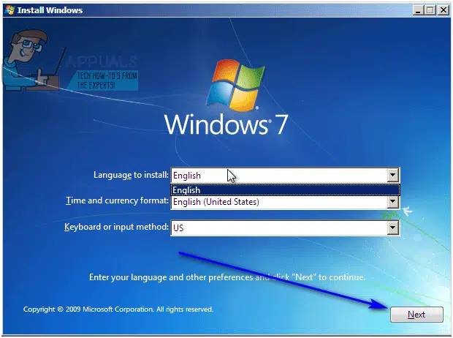Click the Windows 7 flag logo
The height and width of the screenshot is (338, 453).
236,85
